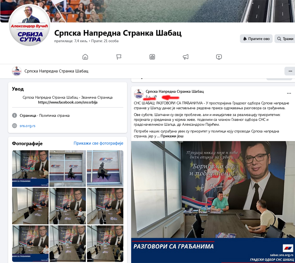The width and height of the screenshot is (295, 263).
Task: Expand the post with Прикажи још
Action: [172, 136]
